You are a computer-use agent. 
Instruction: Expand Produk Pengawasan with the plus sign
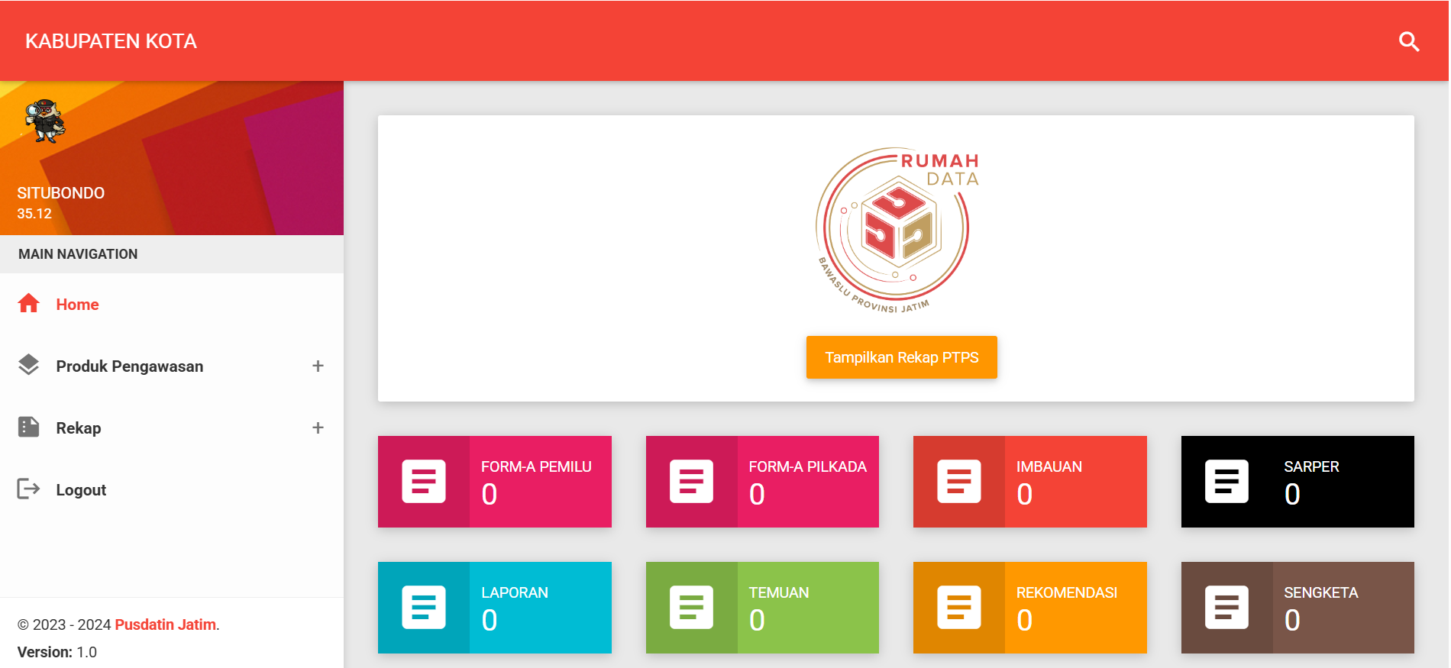pos(318,366)
